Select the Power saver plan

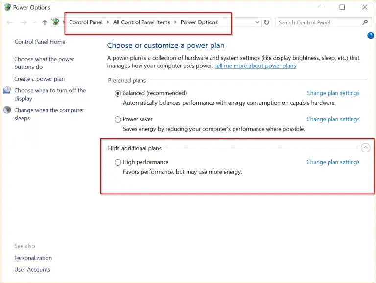point(117,119)
